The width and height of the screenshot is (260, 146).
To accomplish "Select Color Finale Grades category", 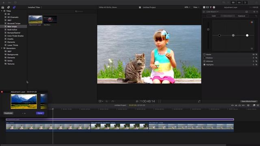I will point(15,36).
